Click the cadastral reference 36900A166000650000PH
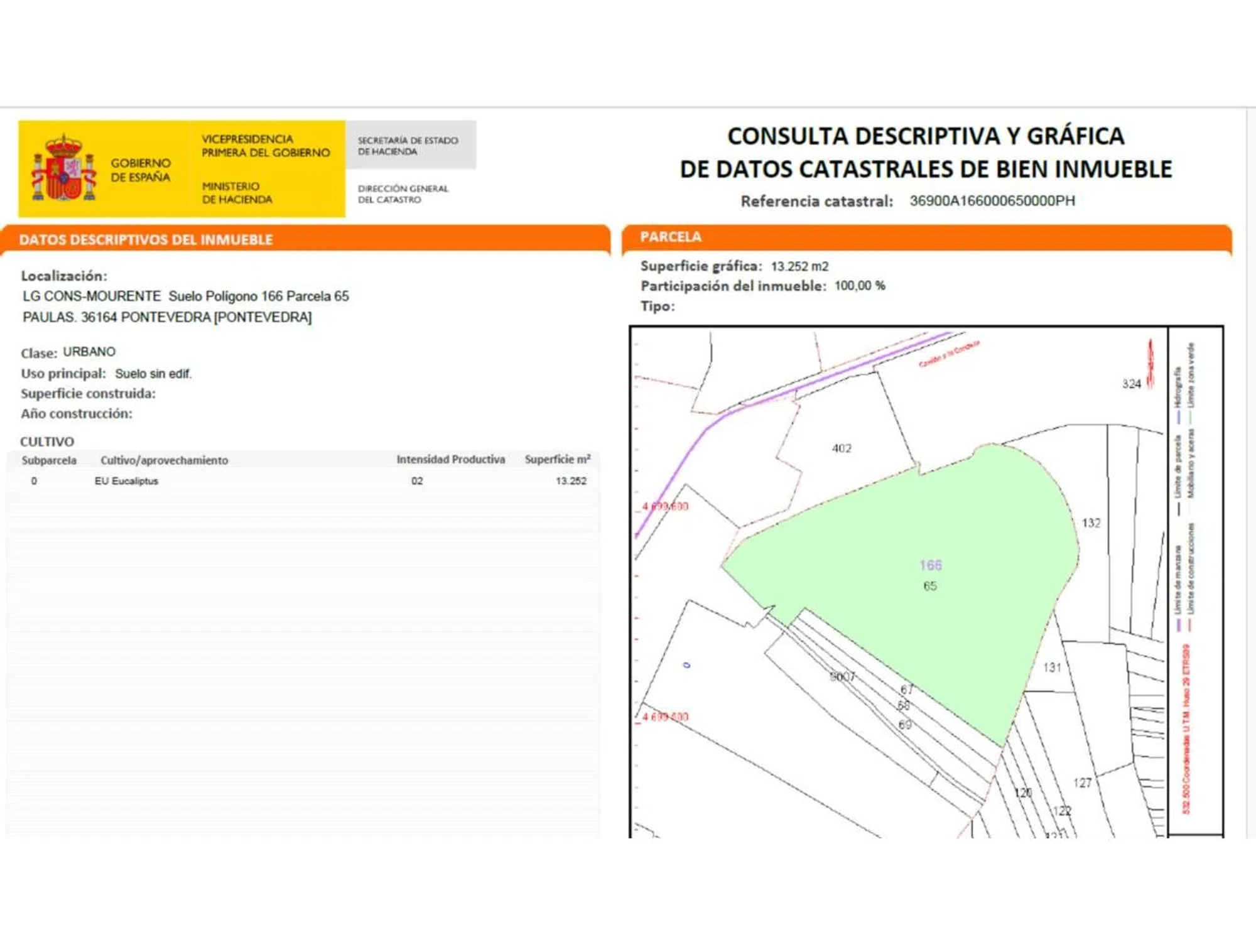Screen dimensions: 1256x942 992,201
